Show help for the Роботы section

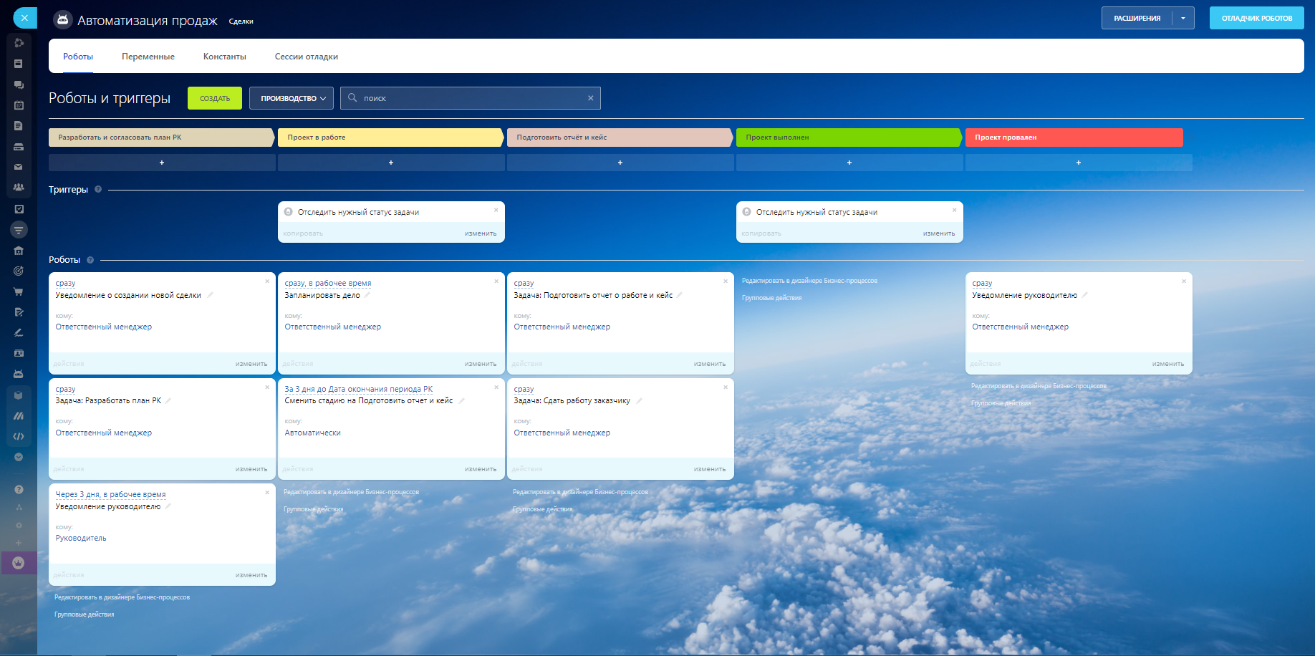90,260
